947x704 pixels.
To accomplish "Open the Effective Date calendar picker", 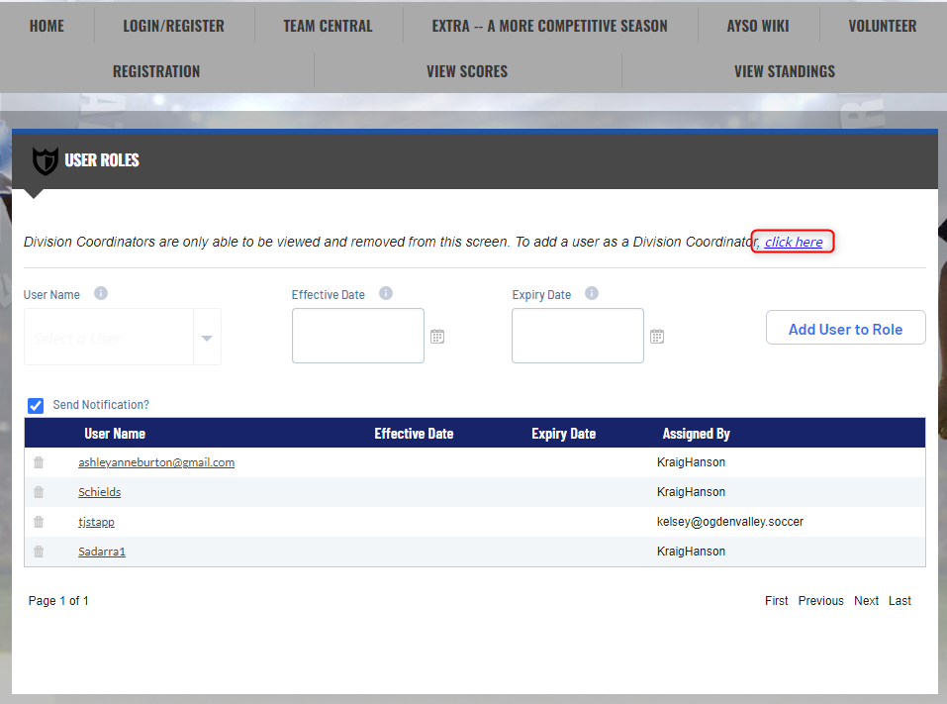I will (x=437, y=337).
